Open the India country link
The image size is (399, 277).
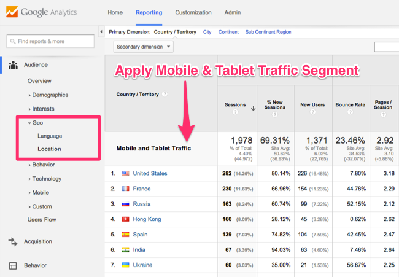139,250
